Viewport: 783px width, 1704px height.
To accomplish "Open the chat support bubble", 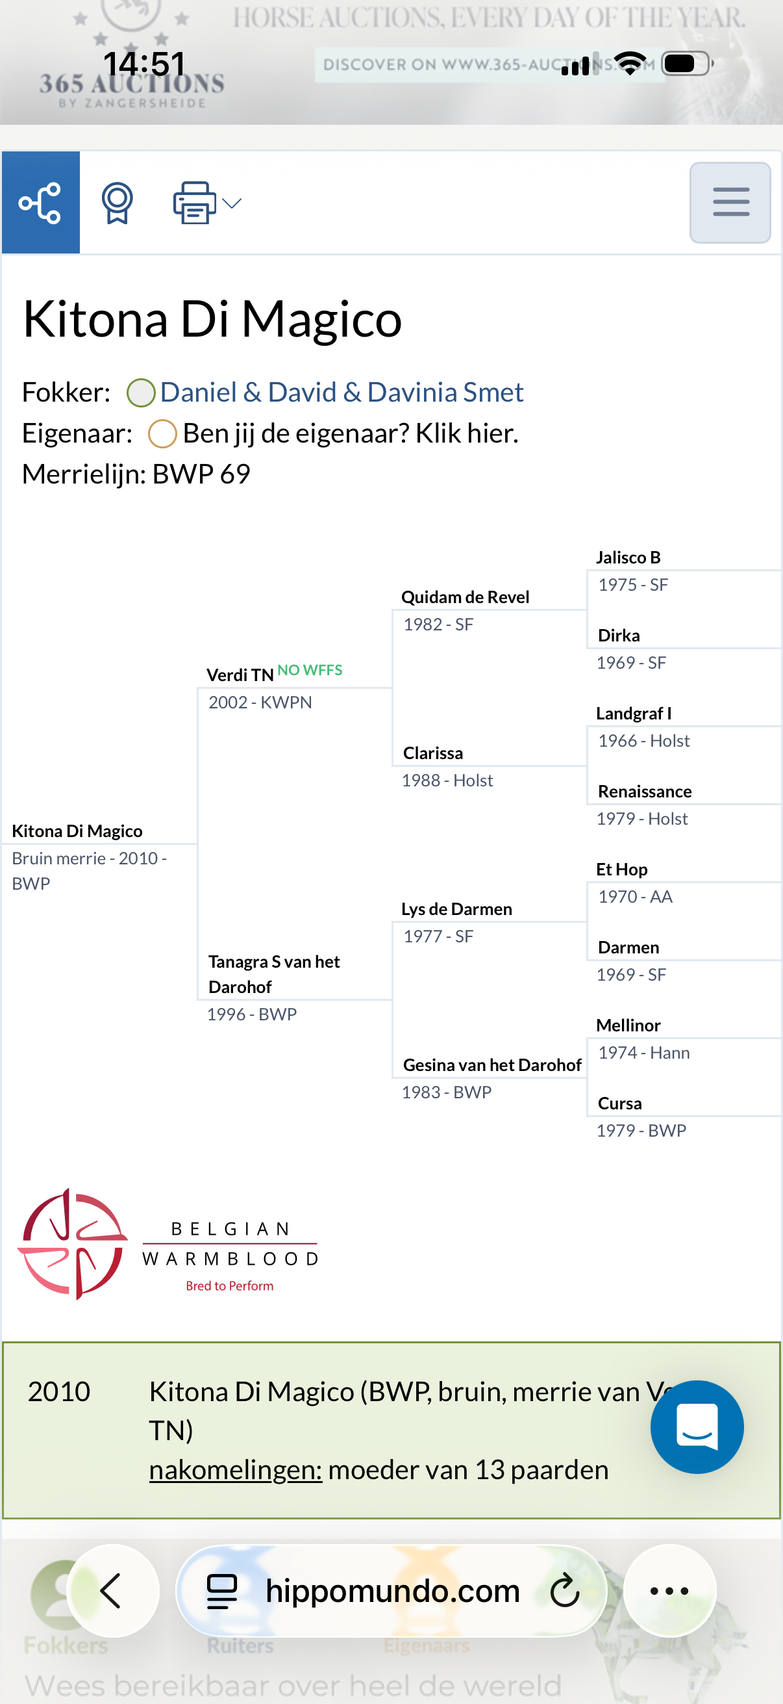I will point(697,1427).
